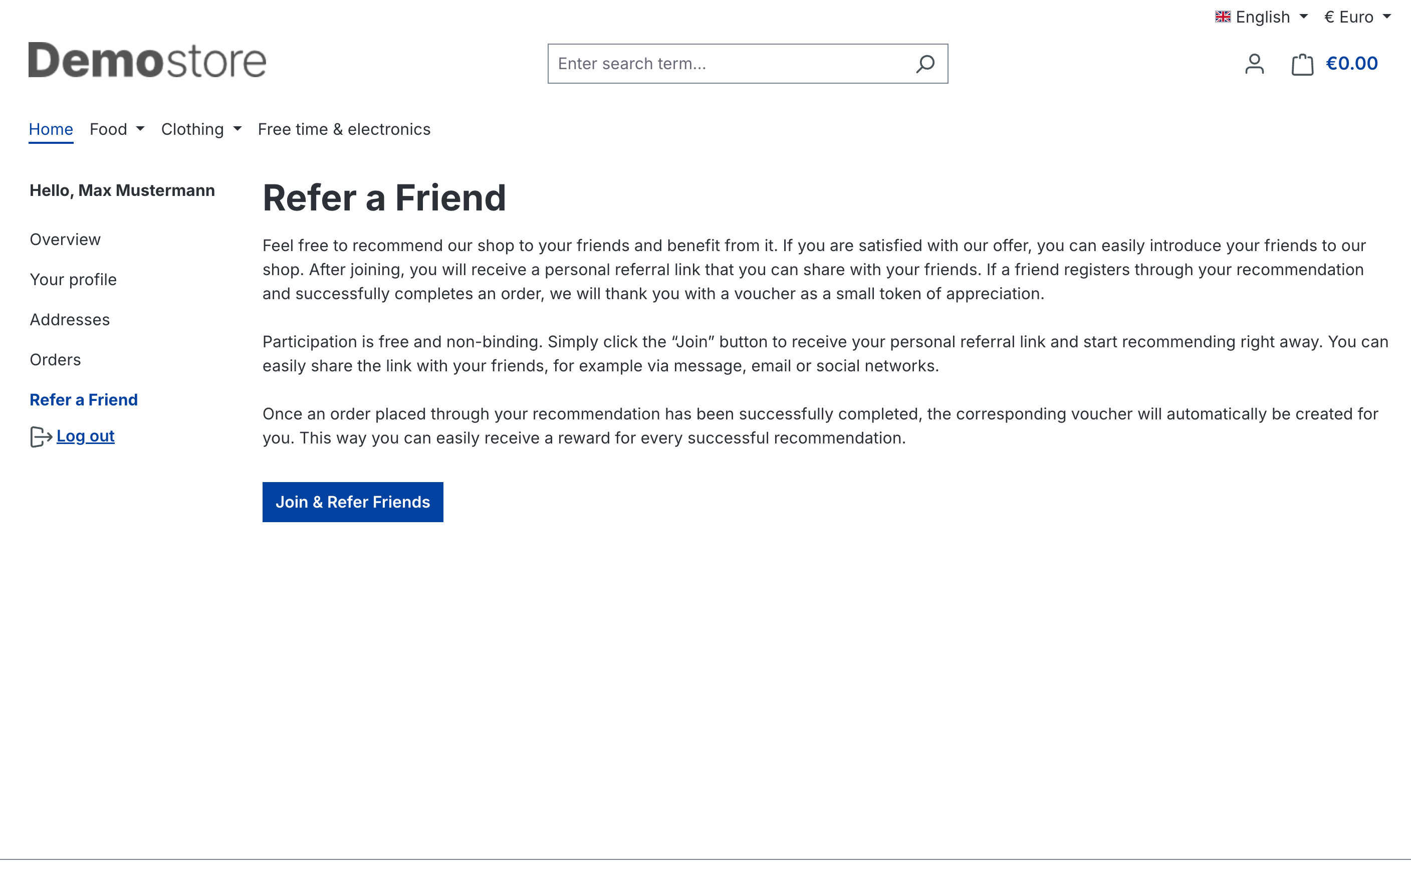Open the user account icon
This screenshot has width=1411, height=895.
(x=1254, y=64)
